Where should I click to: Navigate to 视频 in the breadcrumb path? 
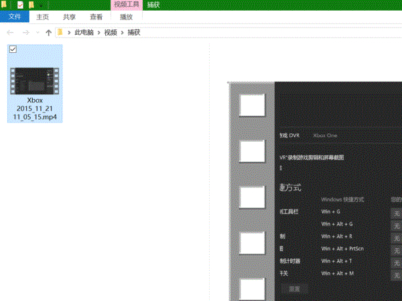pyautogui.click(x=111, y=32)
